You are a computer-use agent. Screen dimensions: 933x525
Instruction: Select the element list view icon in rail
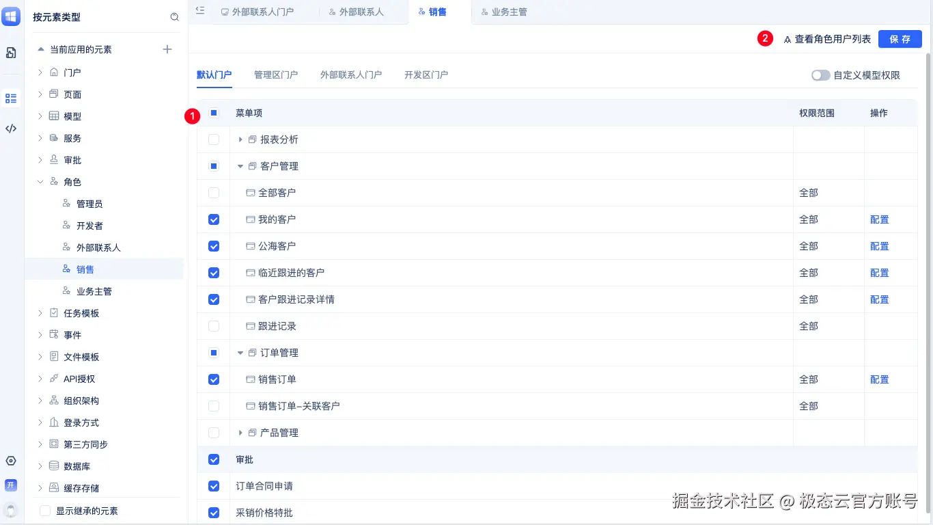(x=11, y=98)
